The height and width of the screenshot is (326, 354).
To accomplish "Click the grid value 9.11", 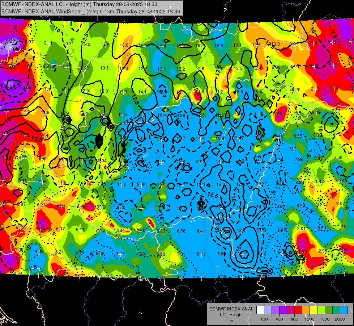I will 48,43.
